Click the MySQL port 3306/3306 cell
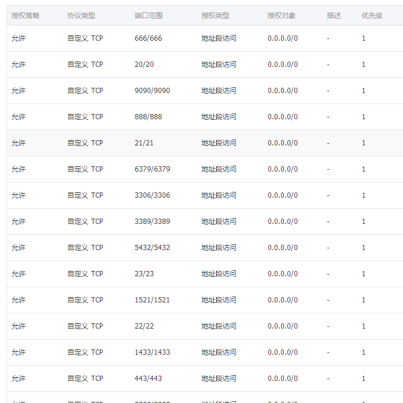The width and height of the screenshot is (403, 403). [152, 195]
